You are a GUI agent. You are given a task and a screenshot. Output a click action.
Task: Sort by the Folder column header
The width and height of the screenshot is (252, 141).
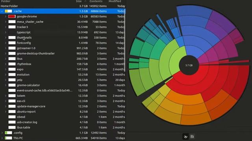(x=6, y=1)
